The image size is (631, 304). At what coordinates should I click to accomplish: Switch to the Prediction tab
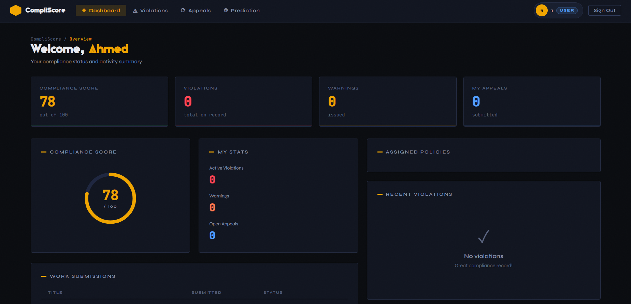[242, 11]
